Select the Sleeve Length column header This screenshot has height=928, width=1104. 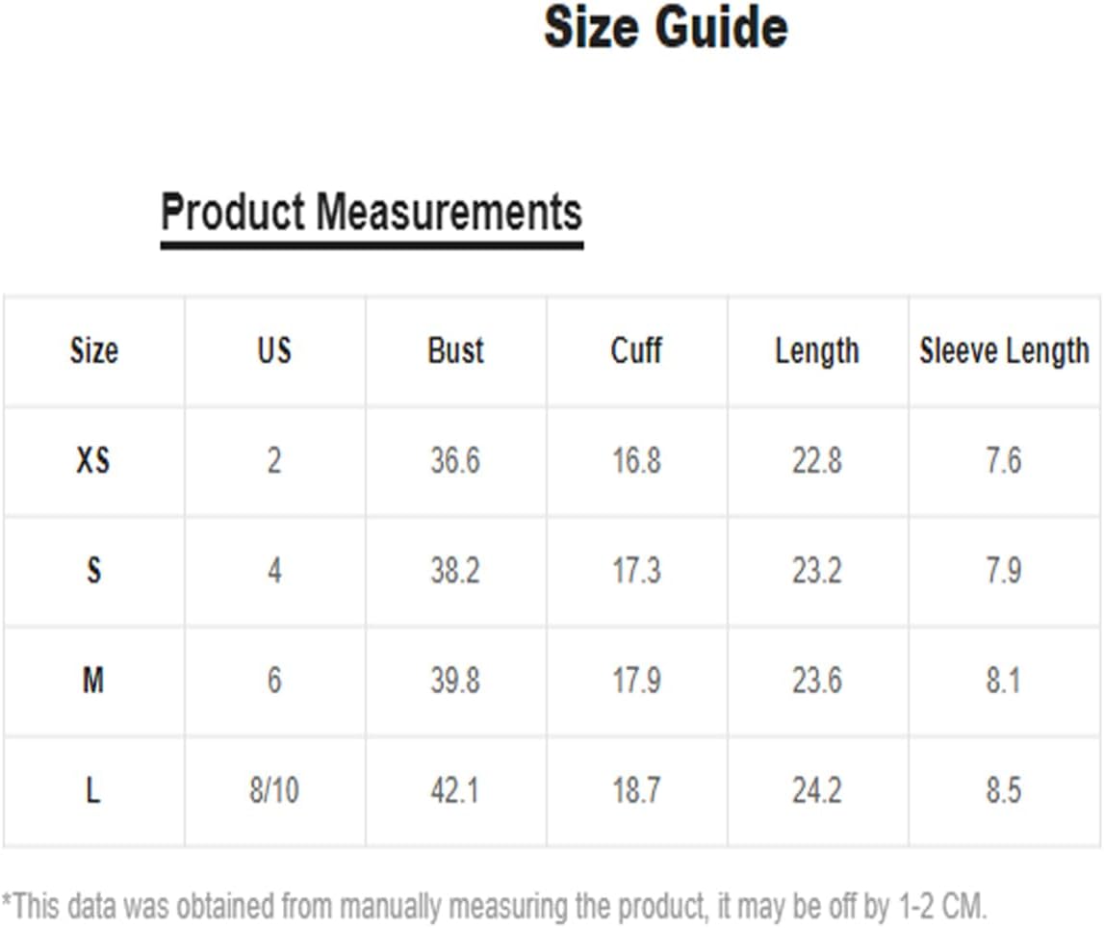pyautogui.click(x=1005, y=350)
